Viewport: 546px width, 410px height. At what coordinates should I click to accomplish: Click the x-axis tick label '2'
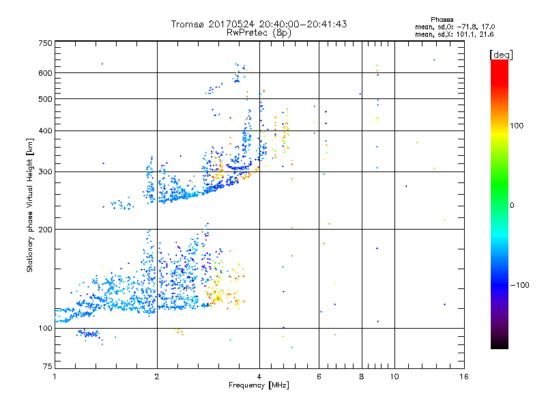[x=157, y=377]
